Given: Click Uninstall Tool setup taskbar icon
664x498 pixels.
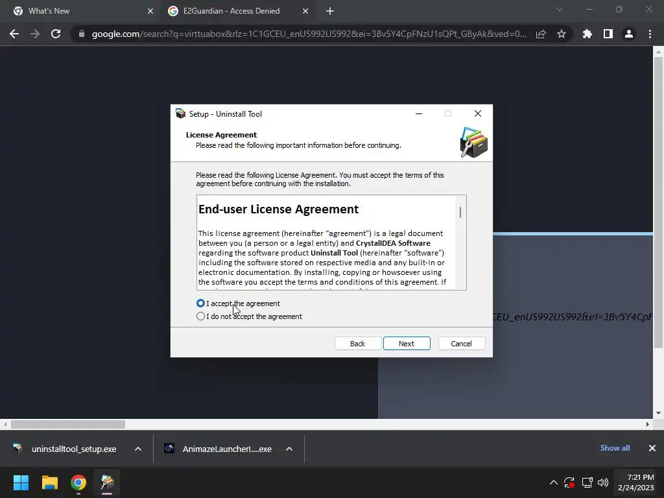Looking at the screenshot, I should click(x=107, y=482).
